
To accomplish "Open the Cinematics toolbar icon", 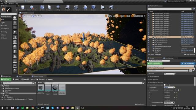I will click(76, 8).
